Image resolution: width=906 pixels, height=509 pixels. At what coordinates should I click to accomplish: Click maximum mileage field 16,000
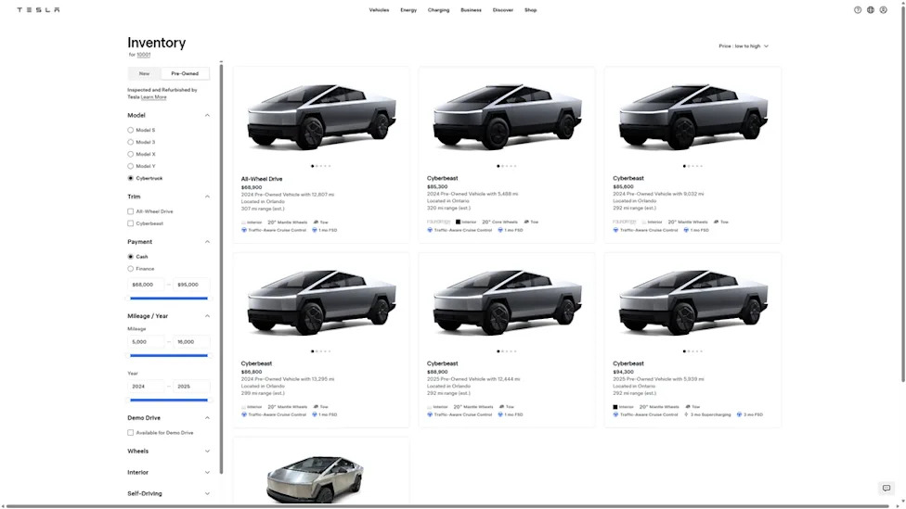pyautogui.click(x=191, y=341)
